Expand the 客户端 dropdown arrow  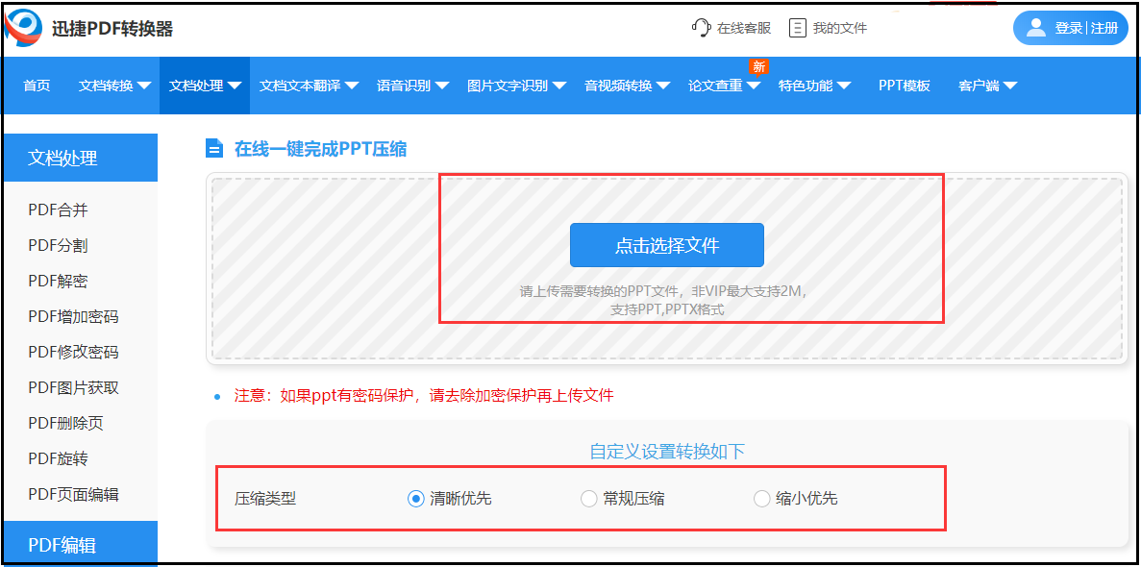point(1010,86)
